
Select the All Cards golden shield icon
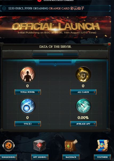(x=83, y=74)
